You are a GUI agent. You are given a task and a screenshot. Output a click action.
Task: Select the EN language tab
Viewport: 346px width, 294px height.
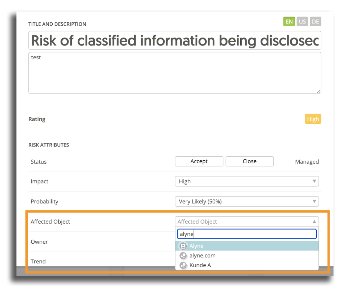pos(289,22)
